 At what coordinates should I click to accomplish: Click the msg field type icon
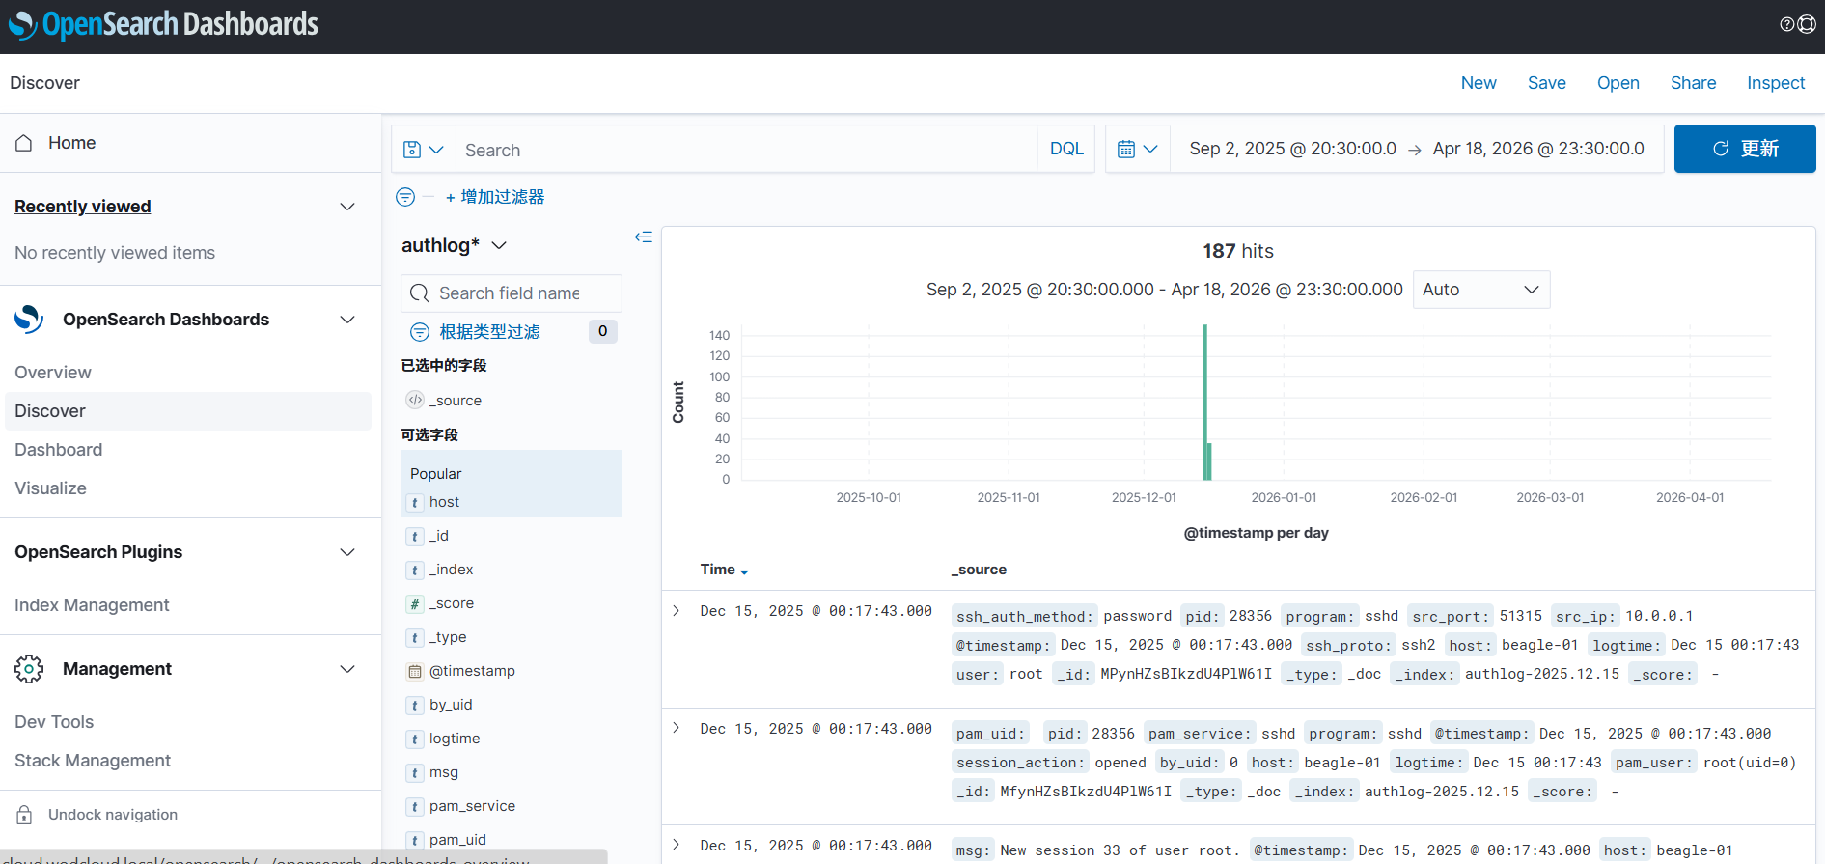pyautogui.click(x=415, y=772)
